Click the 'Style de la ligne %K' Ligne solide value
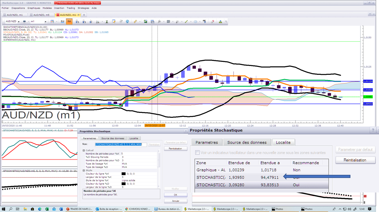Screen dimensions: 379x212 click(x=128, y=180)
